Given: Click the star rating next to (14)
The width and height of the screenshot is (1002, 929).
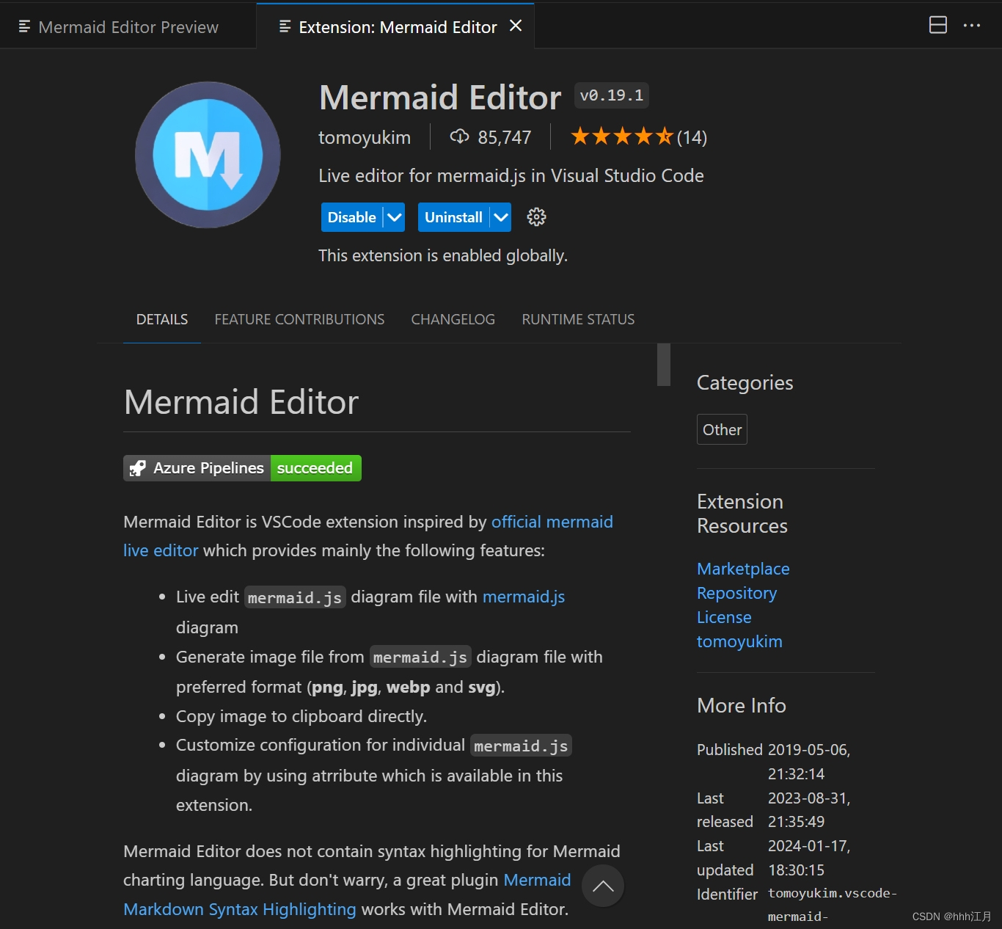Looking at the screenshot, I should tap(621, 136).
